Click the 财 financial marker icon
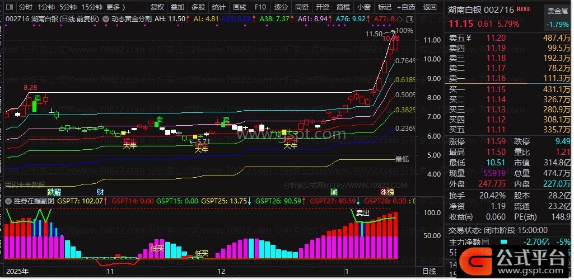Image resolution: width=574 pixels, height=280 pixels. 100,192
